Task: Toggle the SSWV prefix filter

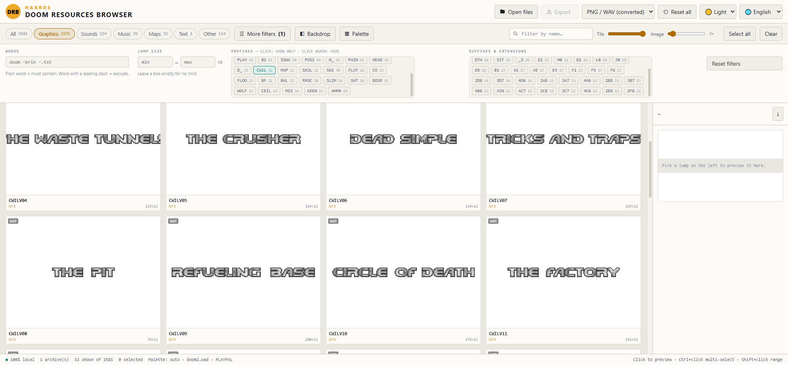Action: tap(288, 60)
